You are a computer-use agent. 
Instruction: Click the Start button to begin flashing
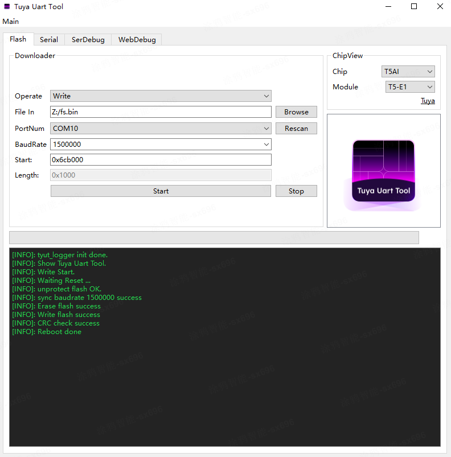161,191
